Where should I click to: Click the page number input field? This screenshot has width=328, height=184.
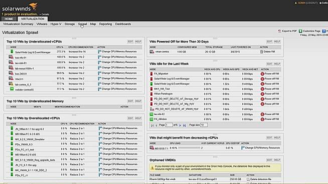coord(169,125)
